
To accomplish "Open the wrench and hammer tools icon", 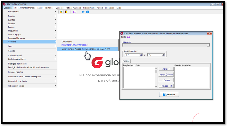I will 83,12.
